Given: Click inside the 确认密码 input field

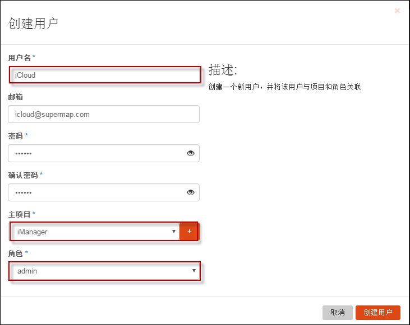Looking at the screenshot, I should [95, 192].
